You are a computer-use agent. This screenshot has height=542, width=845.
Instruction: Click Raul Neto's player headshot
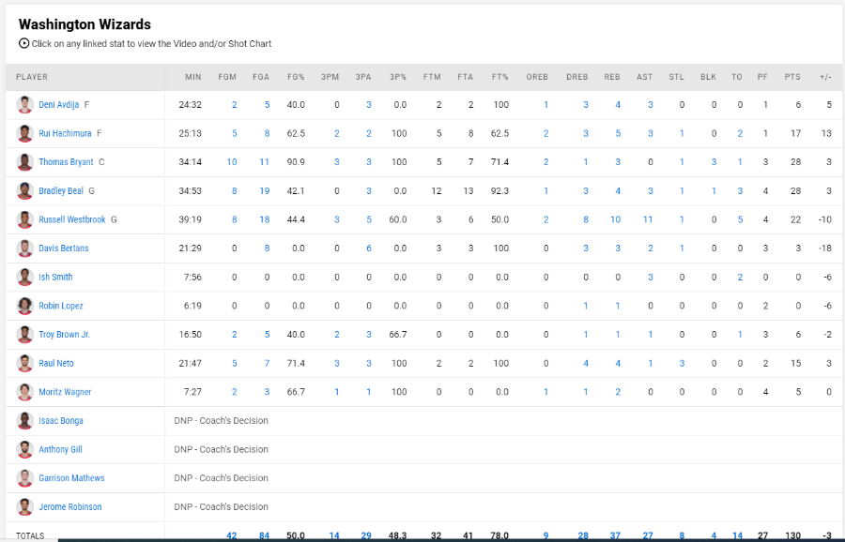tap(24, 363)
